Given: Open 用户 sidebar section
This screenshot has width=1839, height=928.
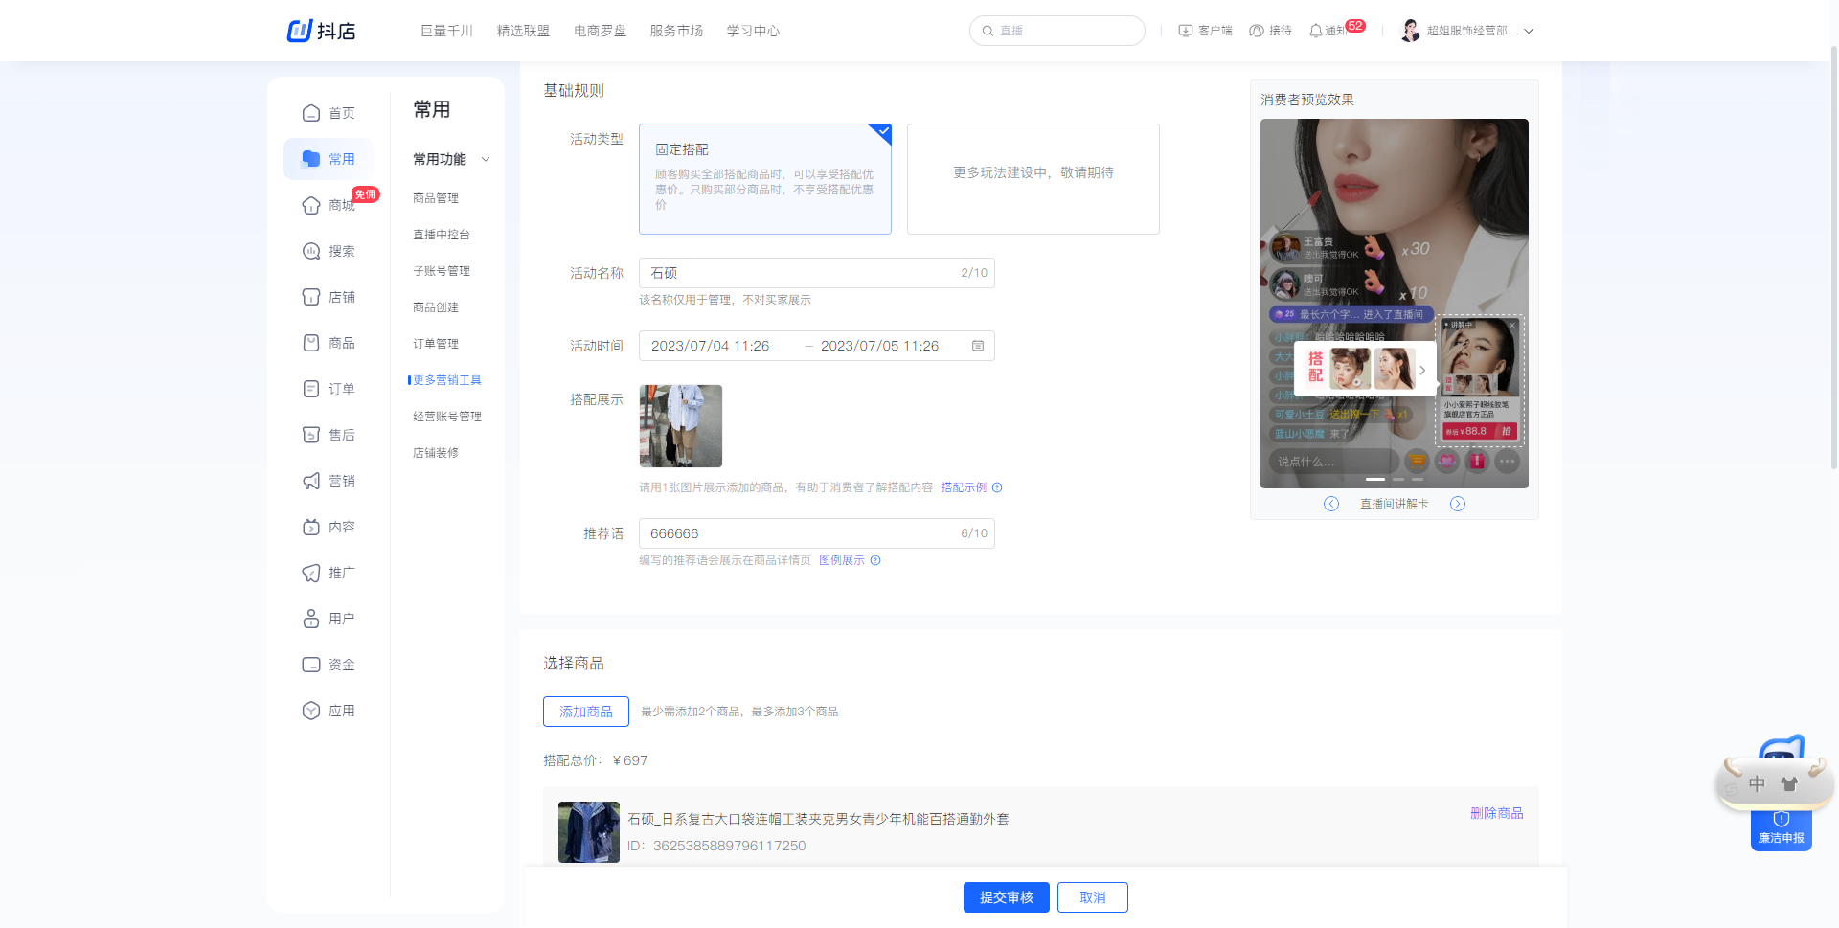Looking at the screenshot, I should point(329,619).
